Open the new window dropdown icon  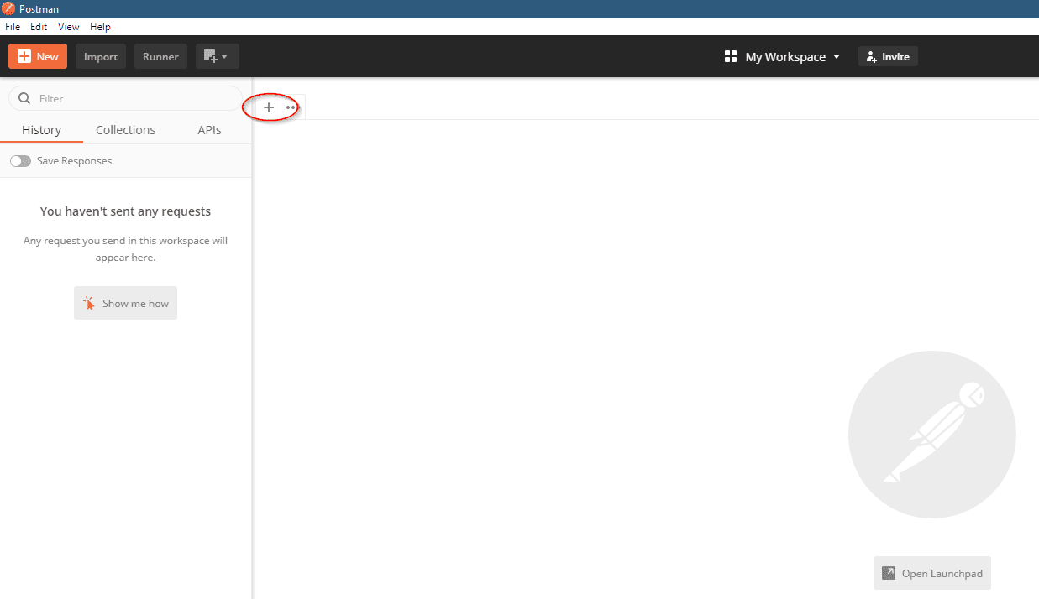pyautogui.click(x=218, y=56)
